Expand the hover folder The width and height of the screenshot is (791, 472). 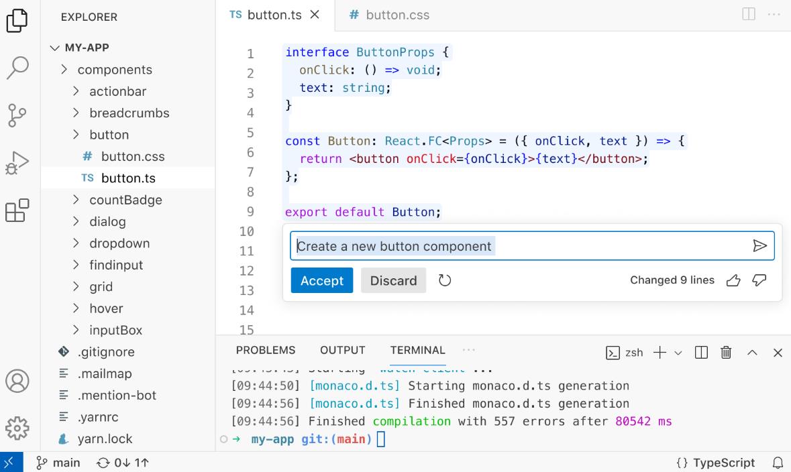[127, 308]
